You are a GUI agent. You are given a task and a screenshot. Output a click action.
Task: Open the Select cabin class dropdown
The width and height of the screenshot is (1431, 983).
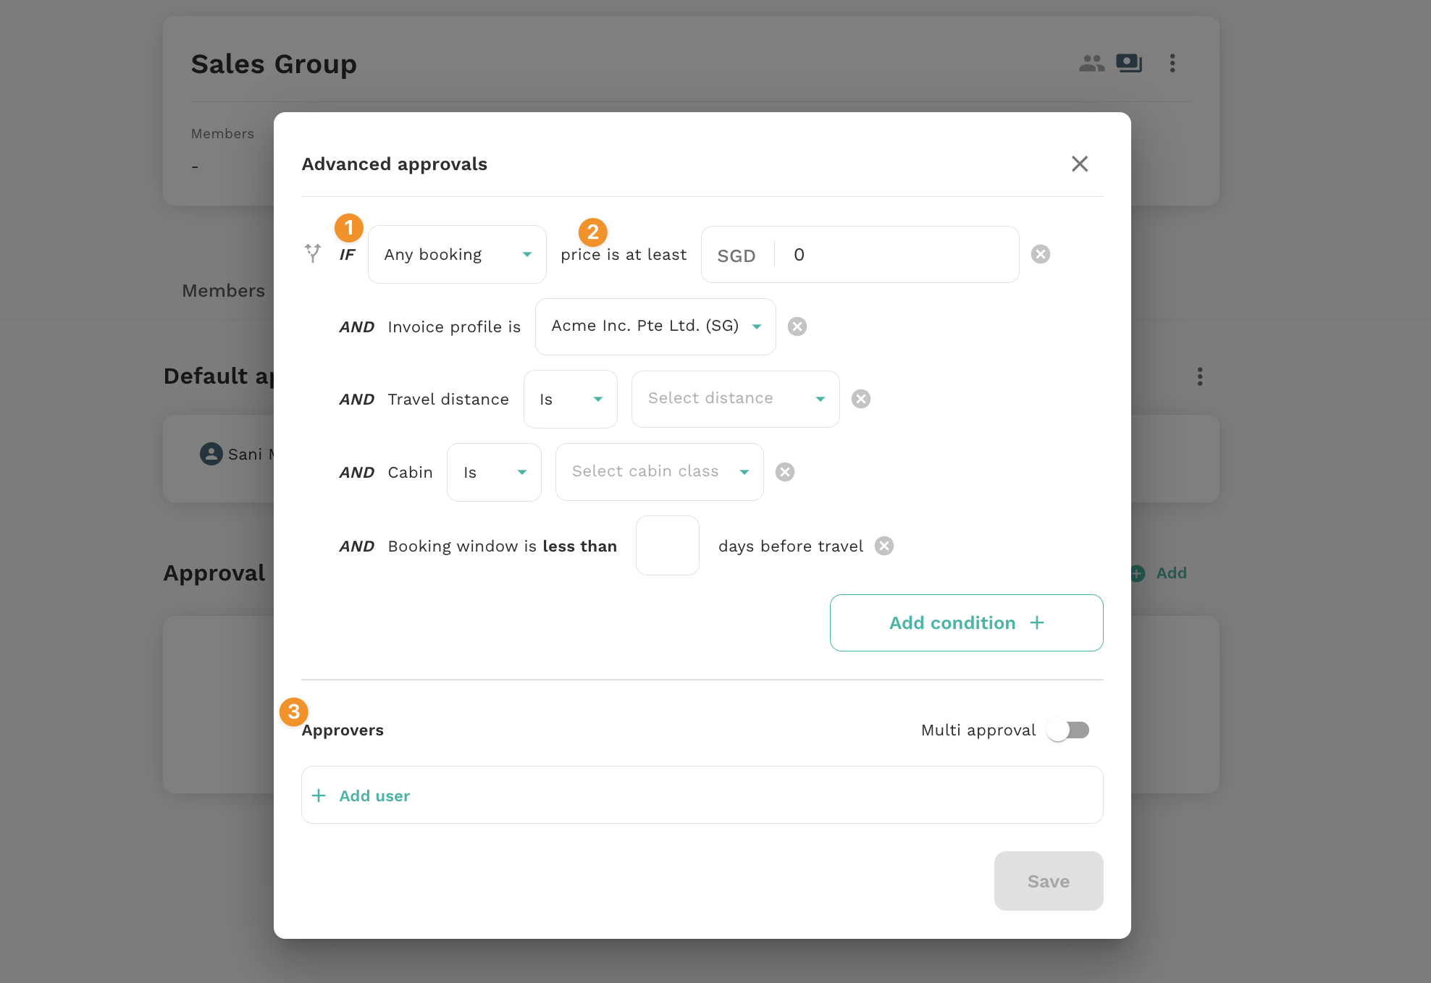660,472
